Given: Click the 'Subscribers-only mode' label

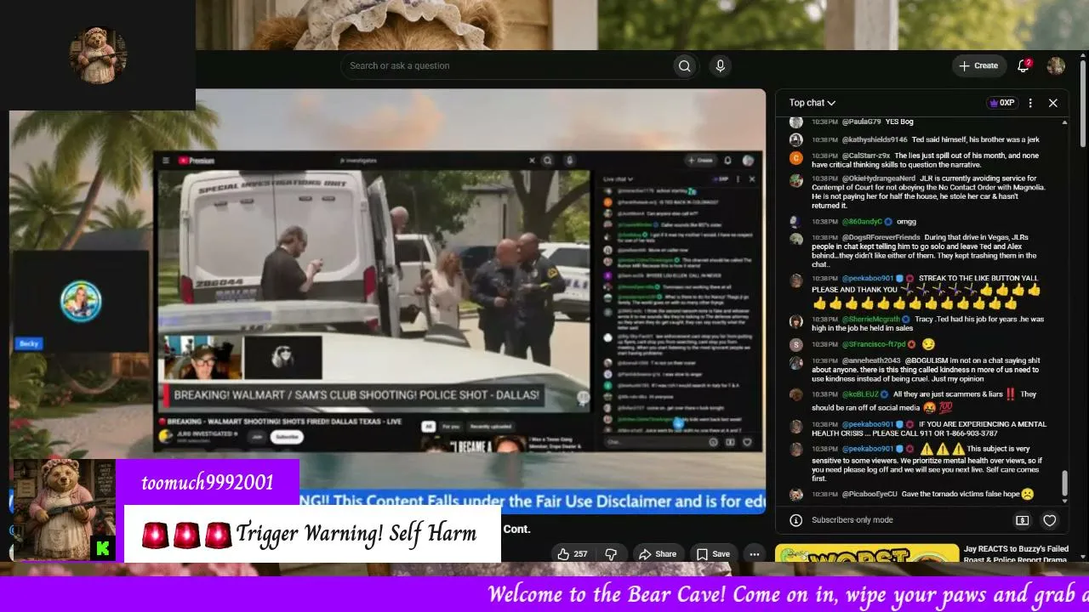Looking at the screenshot, I should click(852, 520).
